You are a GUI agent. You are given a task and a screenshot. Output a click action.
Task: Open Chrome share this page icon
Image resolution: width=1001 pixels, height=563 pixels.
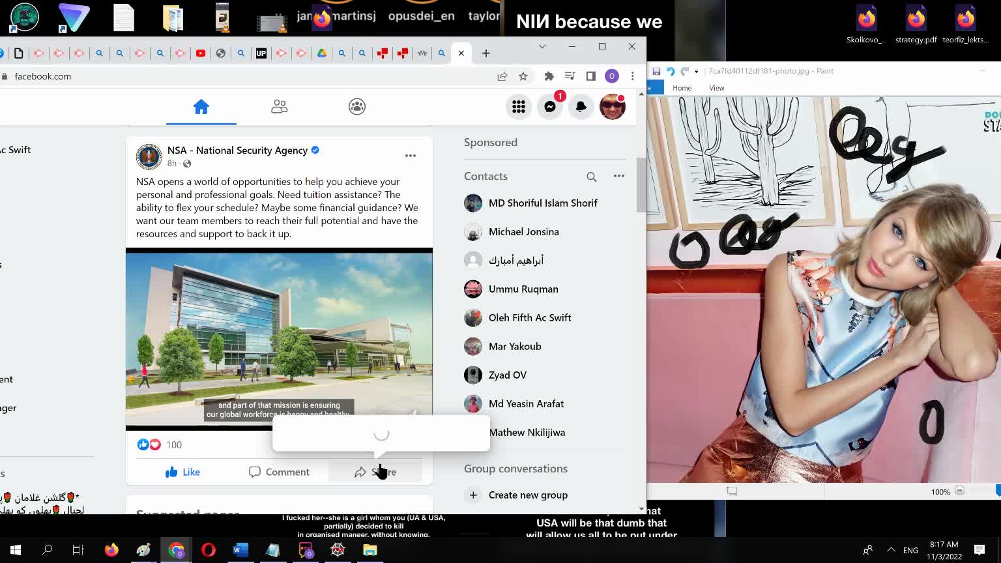[x=502, y=76]
